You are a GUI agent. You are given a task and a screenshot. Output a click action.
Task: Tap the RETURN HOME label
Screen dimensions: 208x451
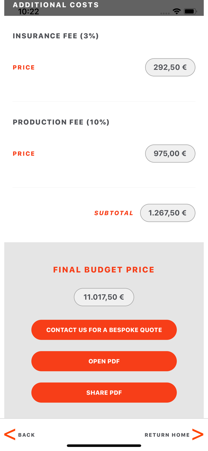click(x=167, y=435)
